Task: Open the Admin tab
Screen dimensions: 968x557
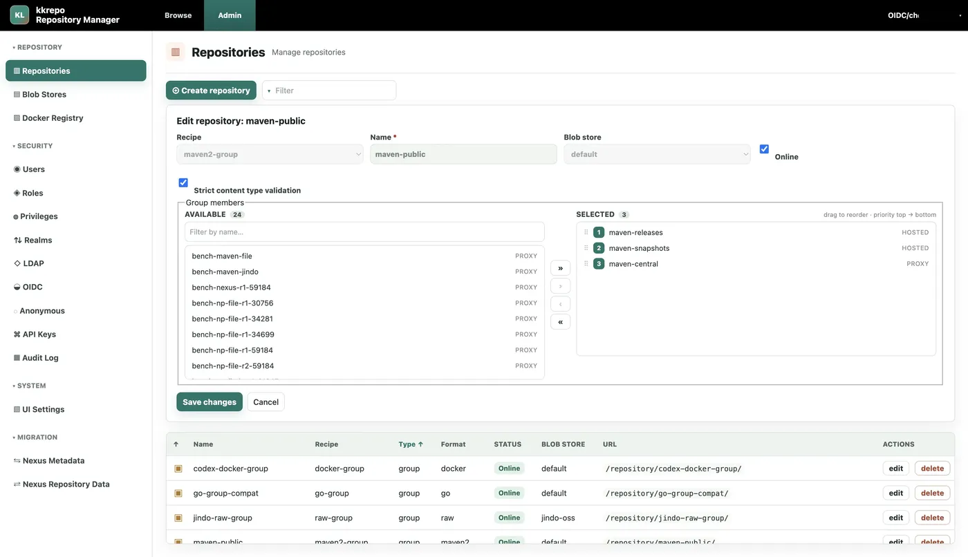Action: (230, 15)
